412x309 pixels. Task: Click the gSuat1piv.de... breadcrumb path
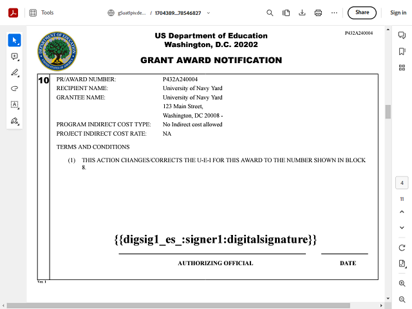click(x=131, y=13)
